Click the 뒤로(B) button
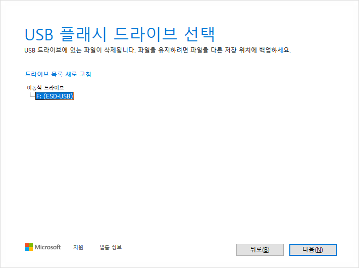The width and height of the screenshot is (359, 268). click(x=260, y=250)
